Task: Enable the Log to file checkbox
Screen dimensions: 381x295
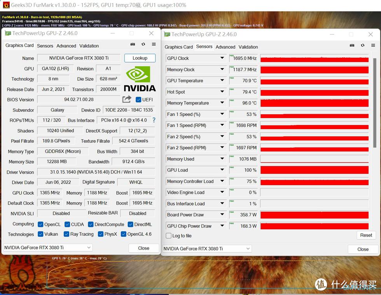Action: [168, 236]
